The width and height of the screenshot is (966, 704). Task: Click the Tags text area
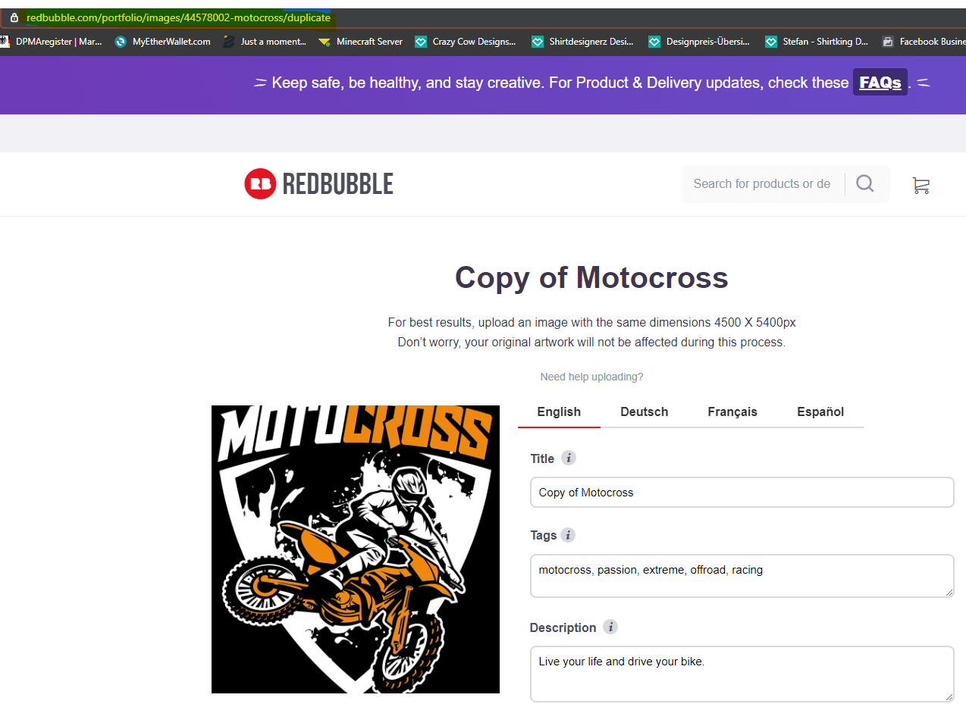pyautogui.click(x=742, y=575)
